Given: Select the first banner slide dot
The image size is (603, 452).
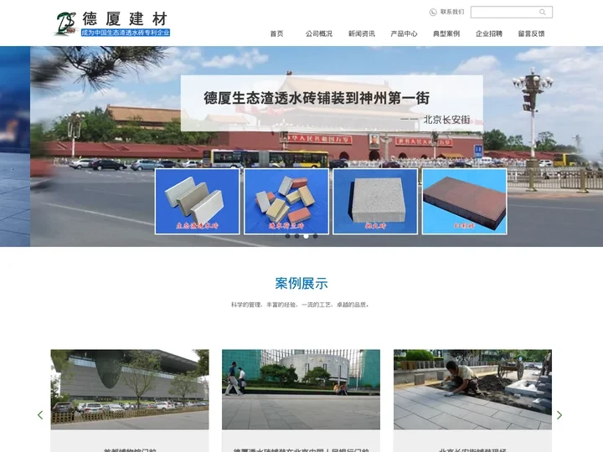Looking at the screenshot, I should point(287,236).
